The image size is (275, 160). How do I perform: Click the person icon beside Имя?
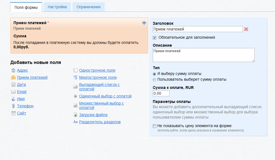click(13, 99)
